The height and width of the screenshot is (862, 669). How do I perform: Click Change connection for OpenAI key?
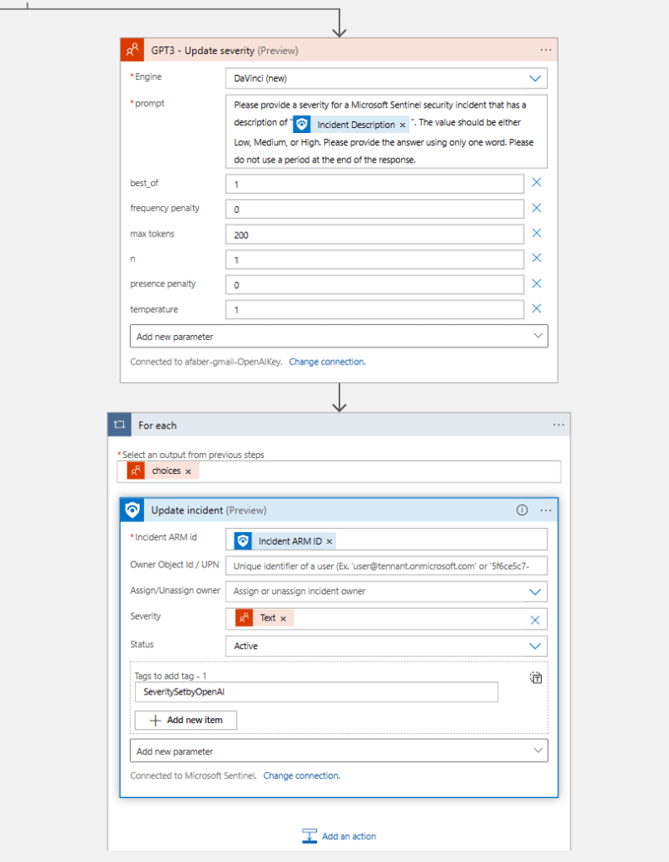click(x=327, y=362)
